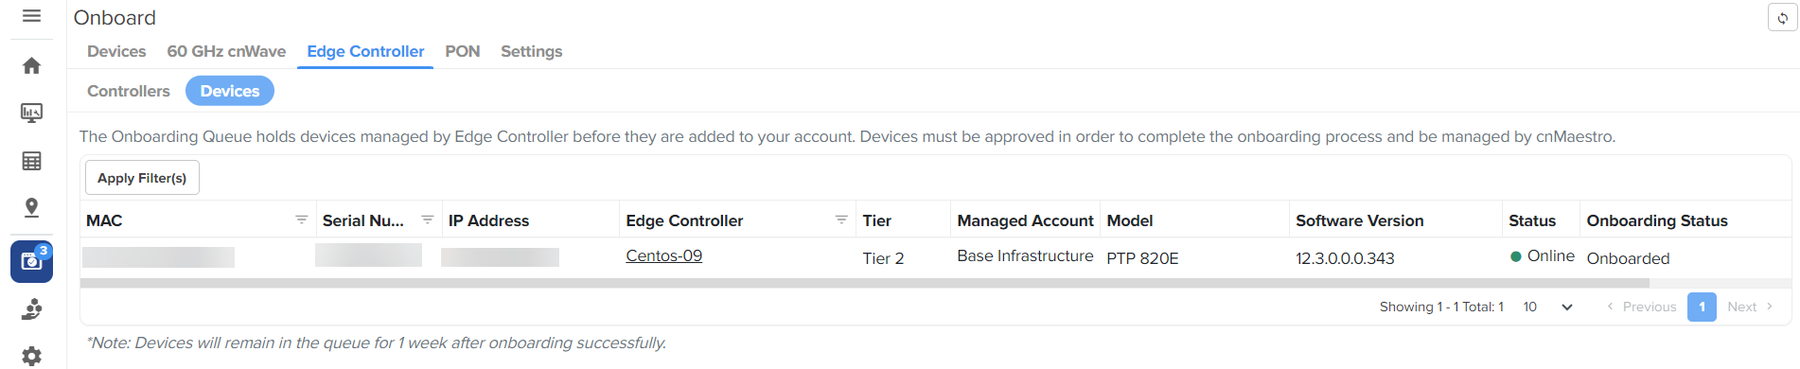Open the Centos-09 edge controller link
This screenshot has width=1800, height=369.
[663, 255]
